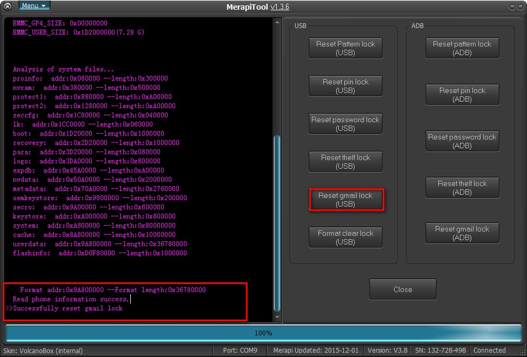This screenshot has width=527, height=357.
Task: Click 'Read phone information success.' log line
Action: pos(71,299)
